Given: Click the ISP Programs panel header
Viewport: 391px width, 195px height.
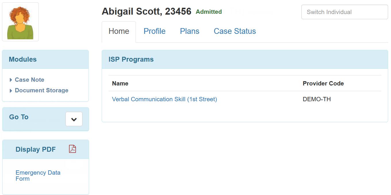Looking at the screenshot, I should (131, 59).
